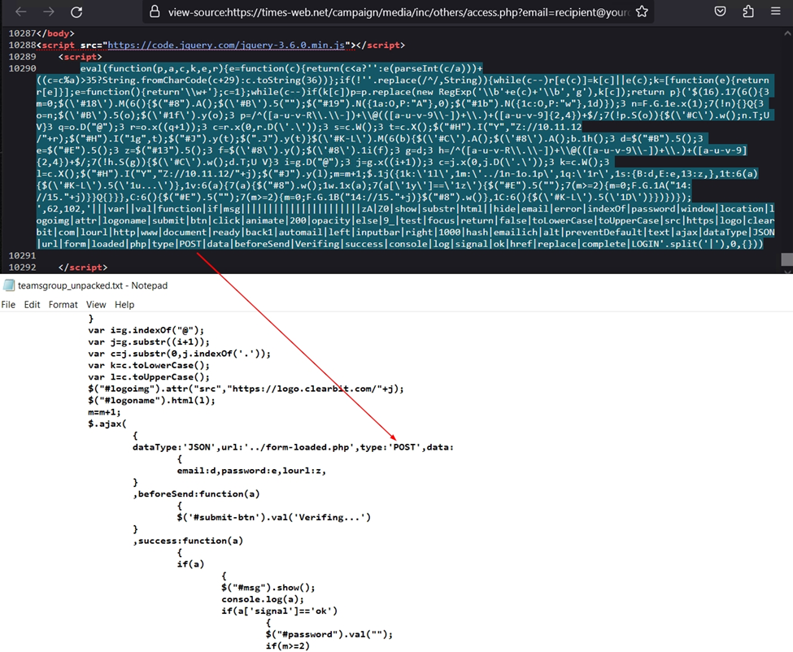Click the line 'var l=c.toUpperCase();'
Screen dimensions: 793x652
pos(149,377)
